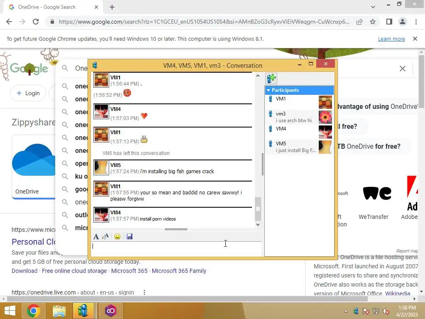
Task: Click the Pidgin icon in conversation title bar
Action: pos(95,65)
